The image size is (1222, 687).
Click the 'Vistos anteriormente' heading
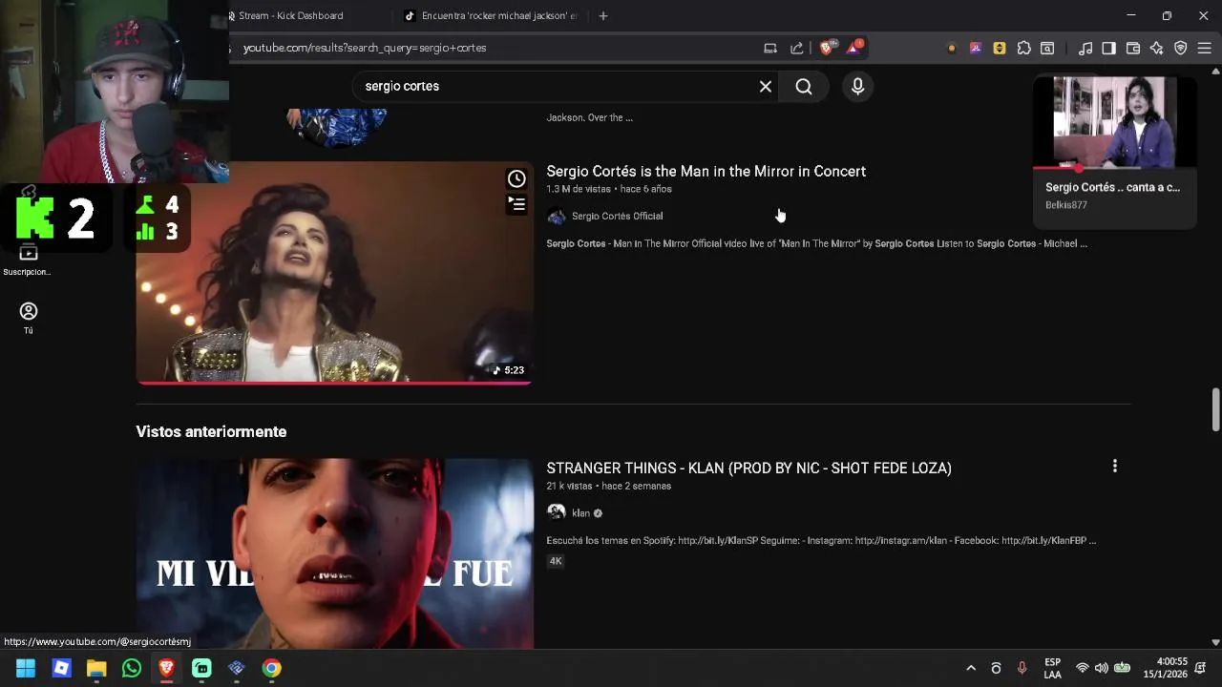click(x=211, y=432)
